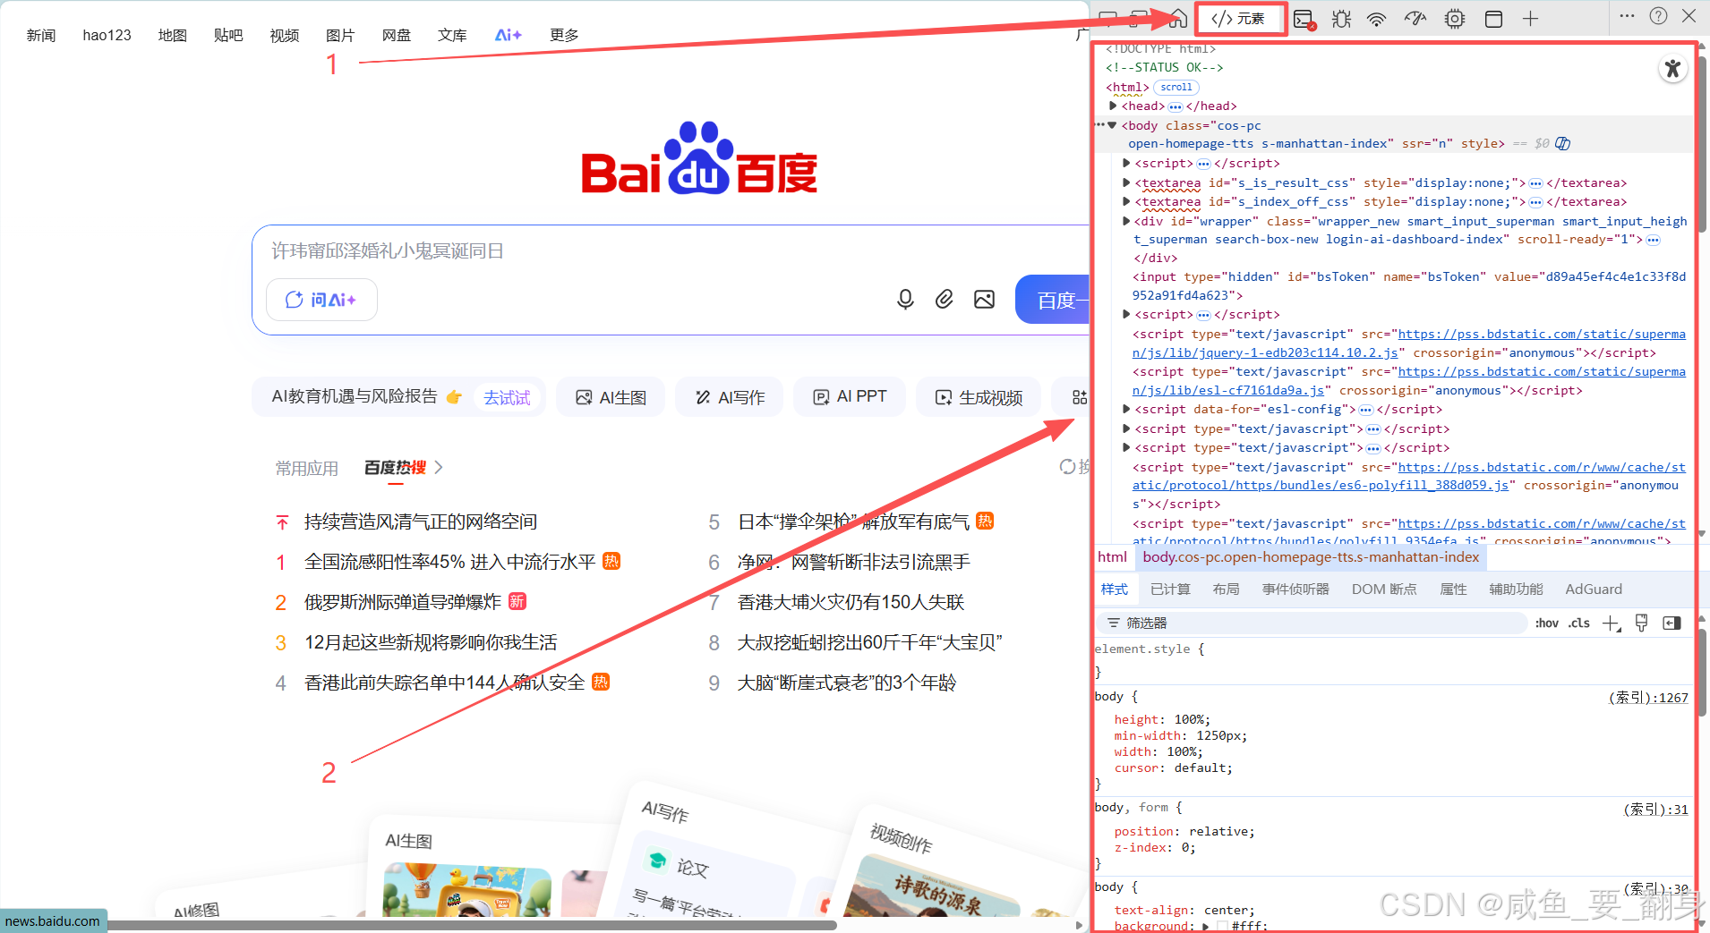The image size is (1710, 933).
Task: Open the Application panel icon
Action: (x=1493, y=19)
